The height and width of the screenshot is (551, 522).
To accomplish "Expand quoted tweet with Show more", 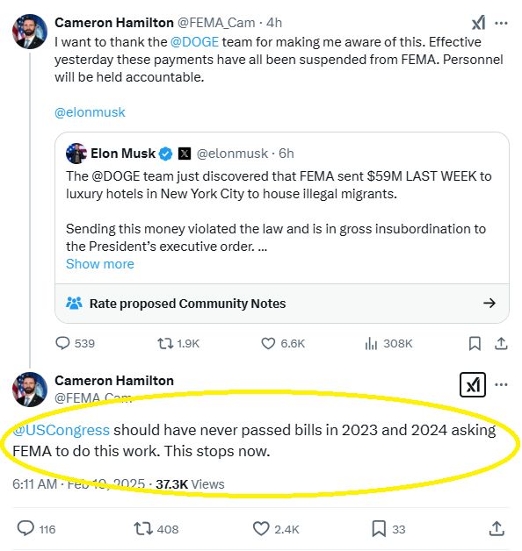I will pos(100,264).
